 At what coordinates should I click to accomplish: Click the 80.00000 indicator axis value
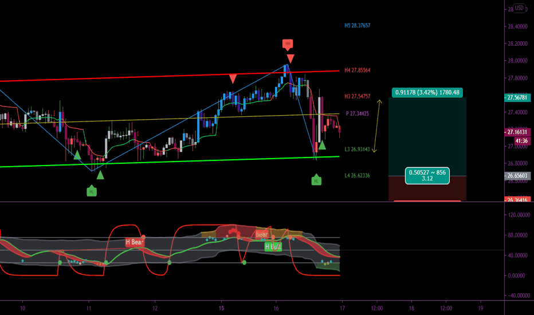[519, 235]
